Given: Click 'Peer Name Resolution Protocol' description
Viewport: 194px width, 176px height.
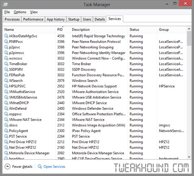Looking at the screenshot, I should click(x=96, y=41).
